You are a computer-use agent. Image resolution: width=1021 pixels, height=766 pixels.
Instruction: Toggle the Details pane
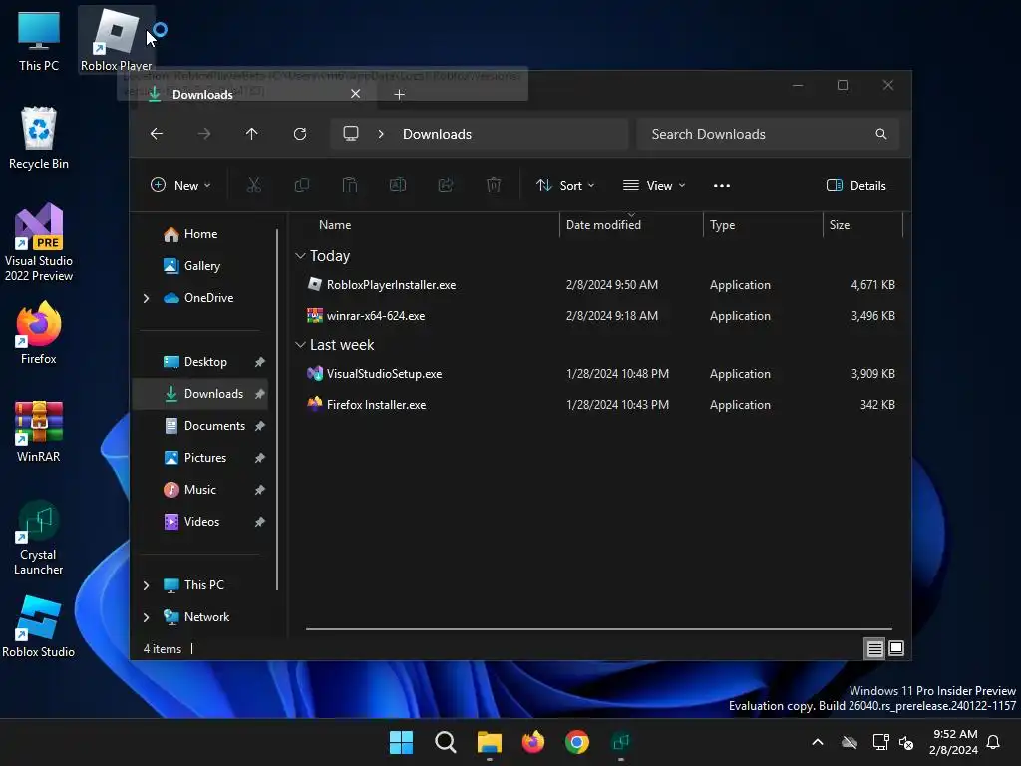click(x=856, y=185)
